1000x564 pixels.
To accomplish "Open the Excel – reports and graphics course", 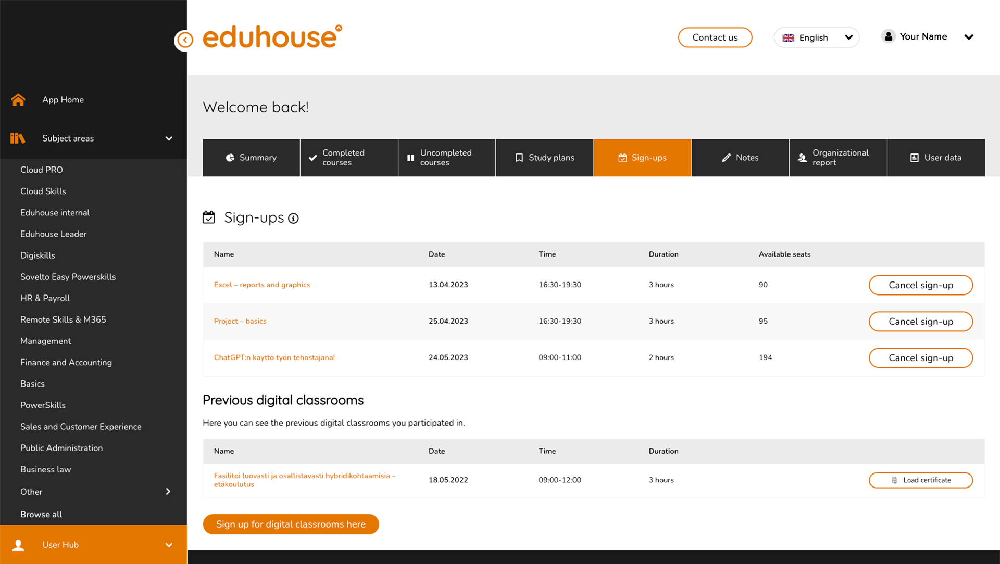I will 262,285.
